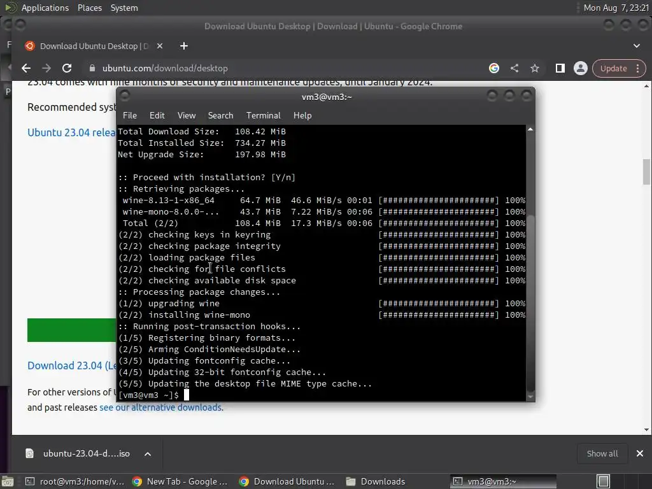Viewport: 652px width, 489px height.
Task: Click the 'upgrading wine' progress line
Action: tap(322, 304)
